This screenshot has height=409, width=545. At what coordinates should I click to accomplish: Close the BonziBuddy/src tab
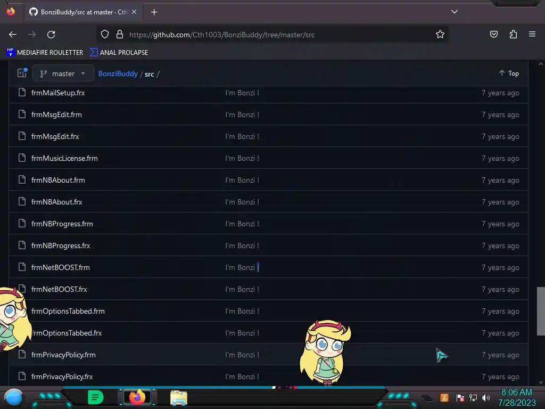134,12
